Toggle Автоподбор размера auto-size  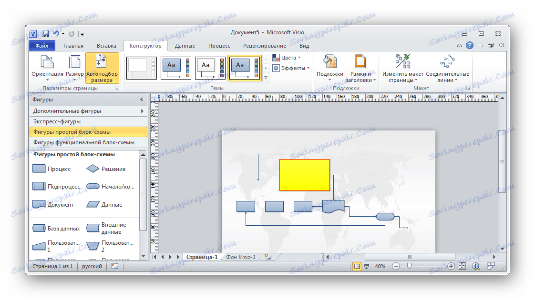pos(102,68)
